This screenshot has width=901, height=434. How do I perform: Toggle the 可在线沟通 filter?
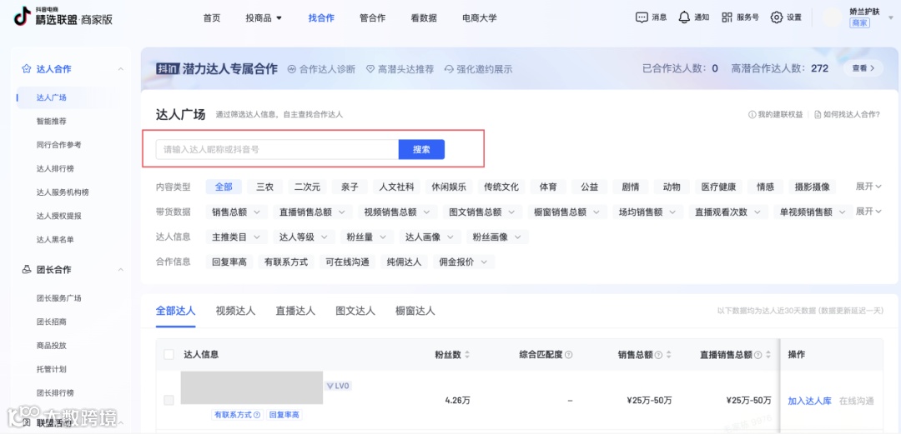[x=347, y=262]
